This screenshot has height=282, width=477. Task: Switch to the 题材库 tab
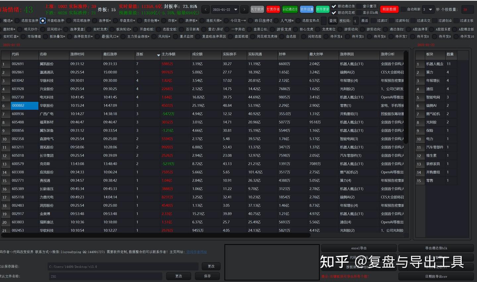click(x=9, y=29)
